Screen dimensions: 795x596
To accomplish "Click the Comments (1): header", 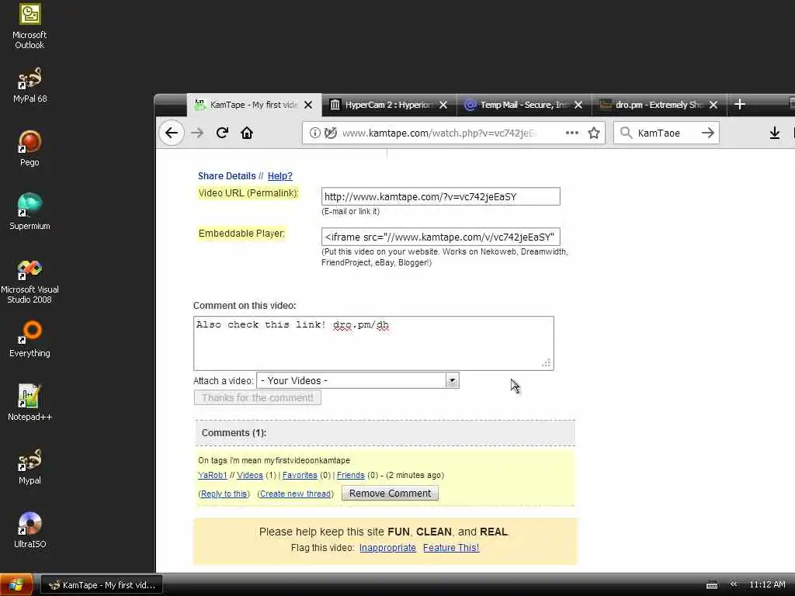I will (x=234, y=433).
